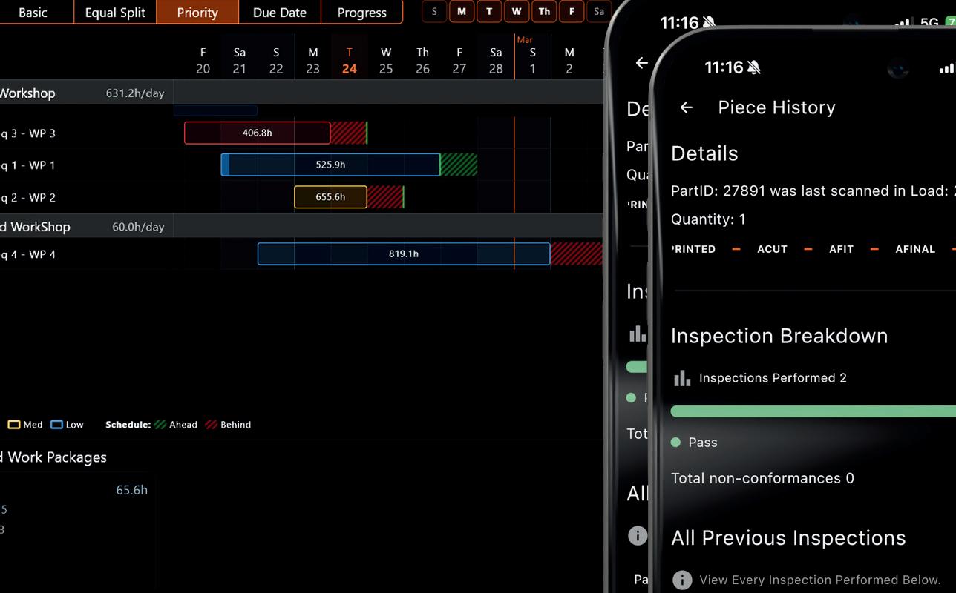Select the highlighted 'T 24' date column header

pos(350,61)
